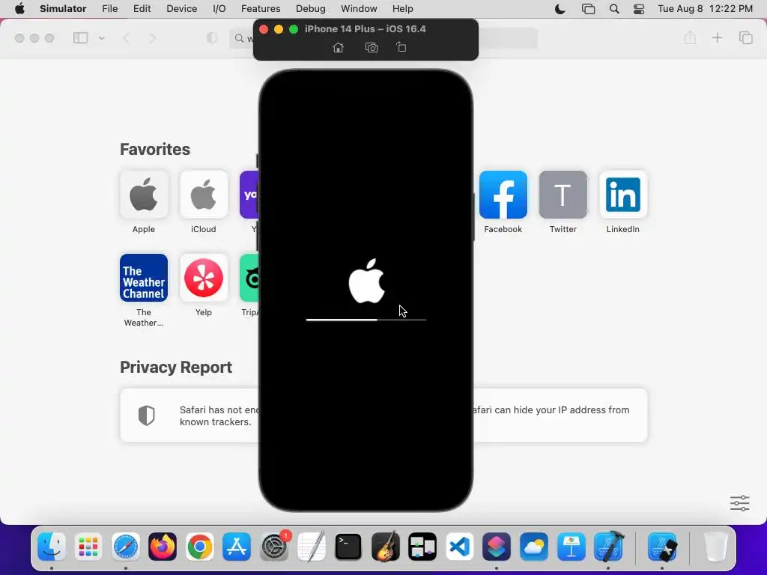This screenshot has width=767, height=575.
Task: Open Safari from the Dock
Action: (x=125, y=546)
